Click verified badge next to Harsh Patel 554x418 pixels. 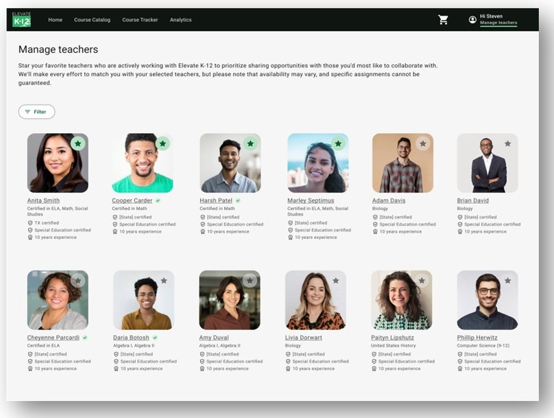(x=238, y=200)
